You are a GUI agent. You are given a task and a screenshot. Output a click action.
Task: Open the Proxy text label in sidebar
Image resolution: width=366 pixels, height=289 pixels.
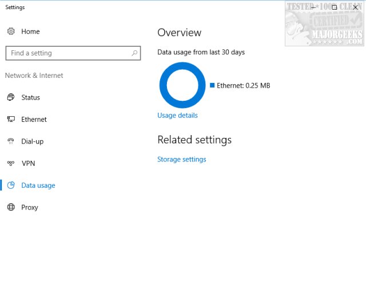click(x=30, y=207)
